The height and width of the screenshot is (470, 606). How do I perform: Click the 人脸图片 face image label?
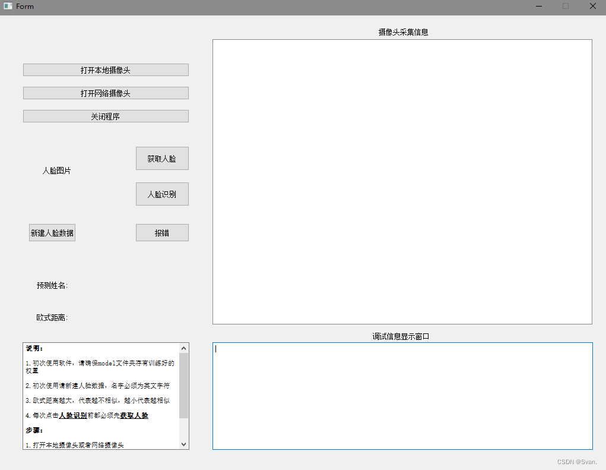pyautogui.click(x=58, y=171)
